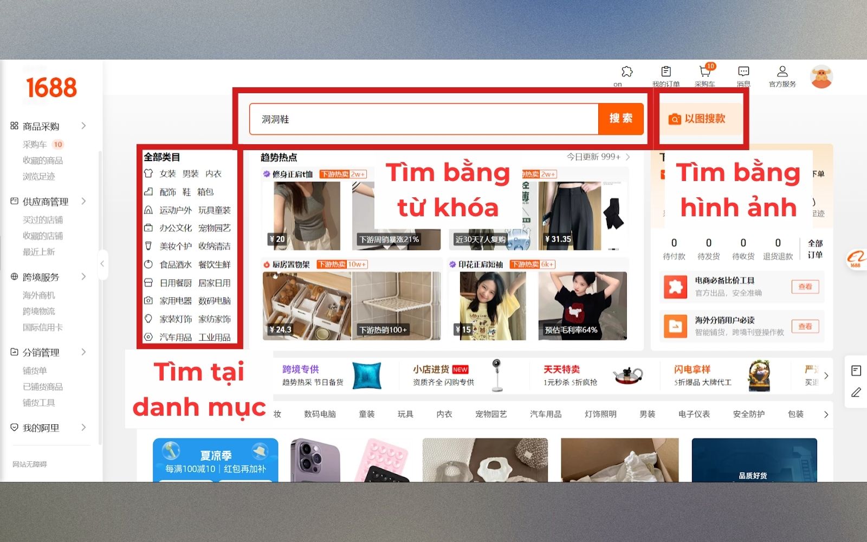Screen dimensions: 867x542
Task: Open My Orders clipboard icon
Action: pyautogui.click(x=666, y=72)
